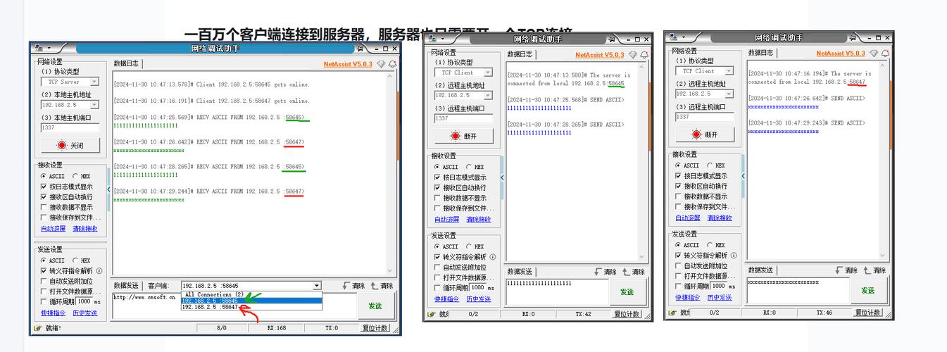
Task: Click the log scrollbar in the middle client window
Action: [641, 162]
